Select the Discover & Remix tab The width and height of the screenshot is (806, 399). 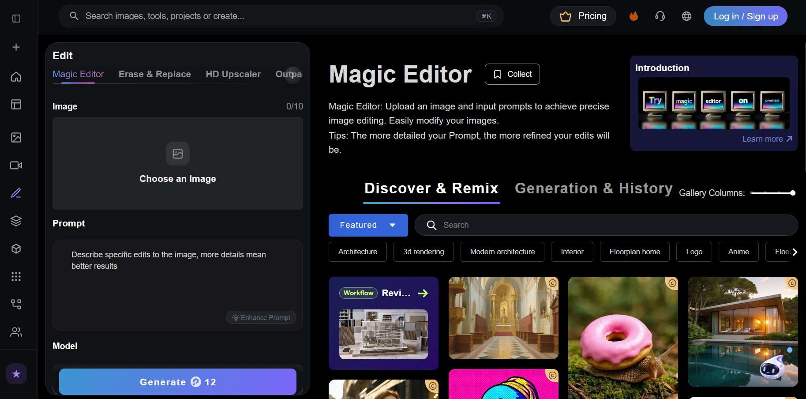pos(431,188)
